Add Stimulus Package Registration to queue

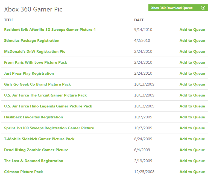pyautogui.click(x=192, y=40)
